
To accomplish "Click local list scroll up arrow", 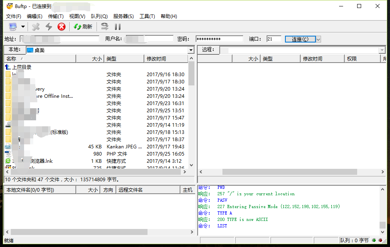I will point(191,58).
